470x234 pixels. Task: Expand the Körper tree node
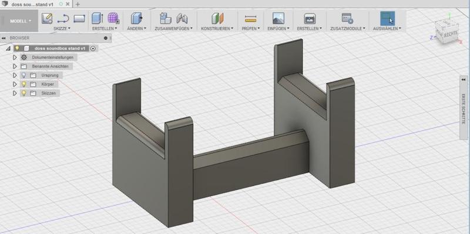coord(15,84)
